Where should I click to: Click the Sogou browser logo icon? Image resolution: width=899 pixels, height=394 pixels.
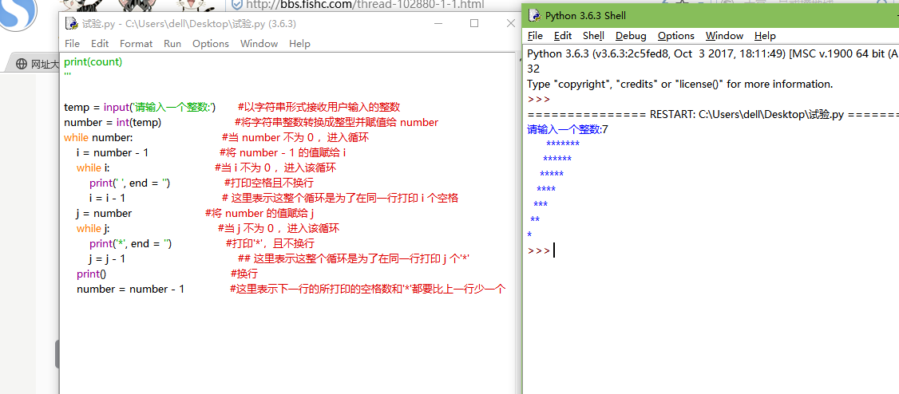pyautogui.click(x=16, y=14)
